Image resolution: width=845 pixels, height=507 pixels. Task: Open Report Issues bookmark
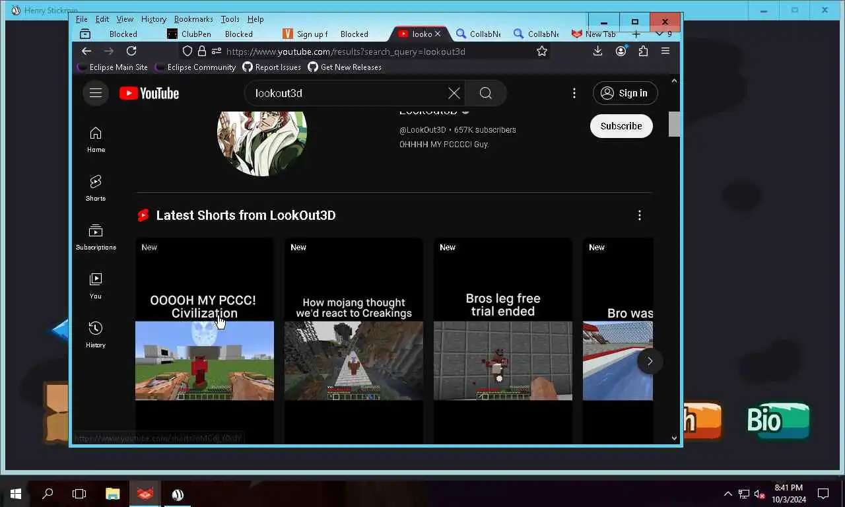[272, 67]
